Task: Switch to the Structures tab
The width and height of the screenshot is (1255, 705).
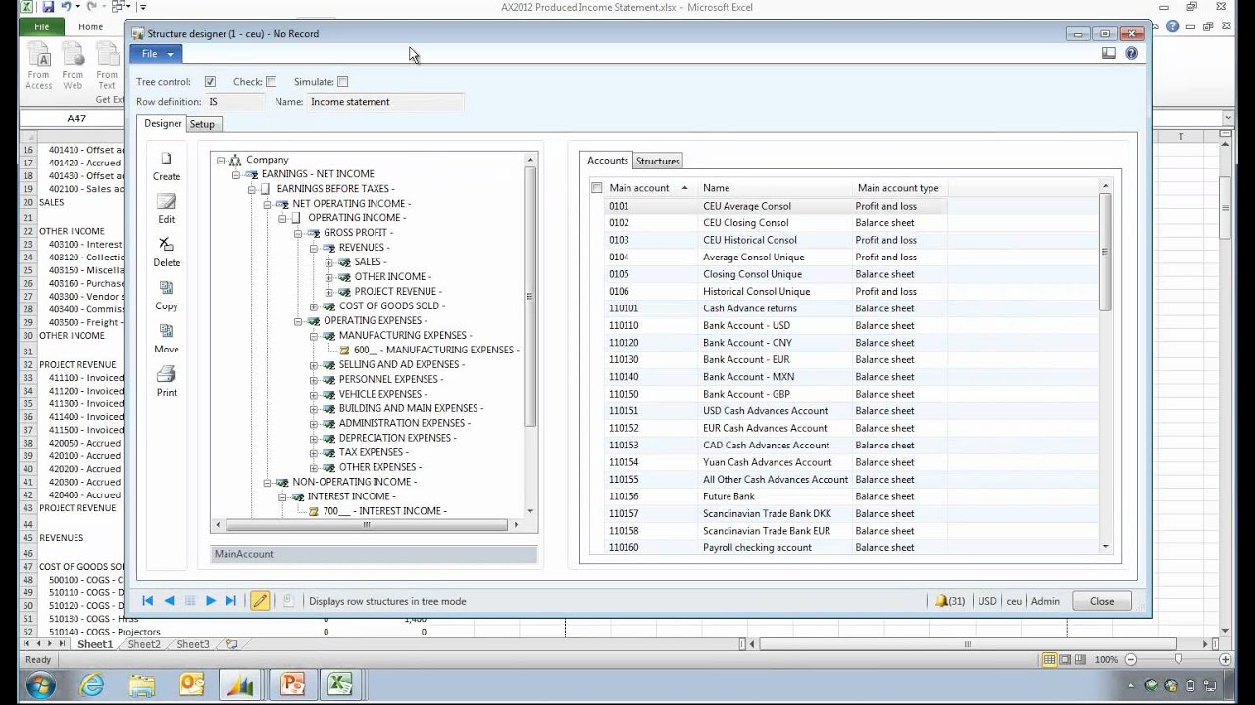Action: (658, 161)
